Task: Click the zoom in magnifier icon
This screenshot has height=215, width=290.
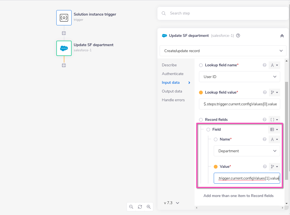Action: 149,207
